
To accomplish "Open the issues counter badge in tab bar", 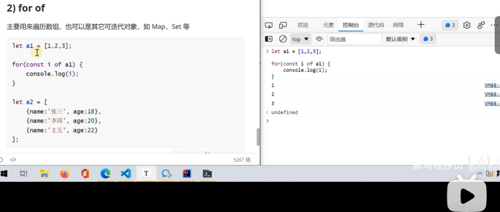I will tap(449, 25).
